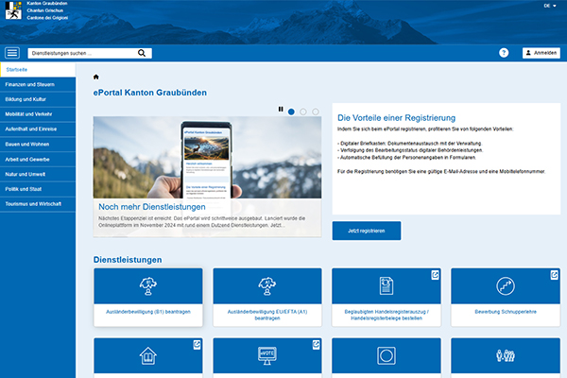Click the Anmelden login button
This screenshot has width=567, height=378.
point(541,53)
